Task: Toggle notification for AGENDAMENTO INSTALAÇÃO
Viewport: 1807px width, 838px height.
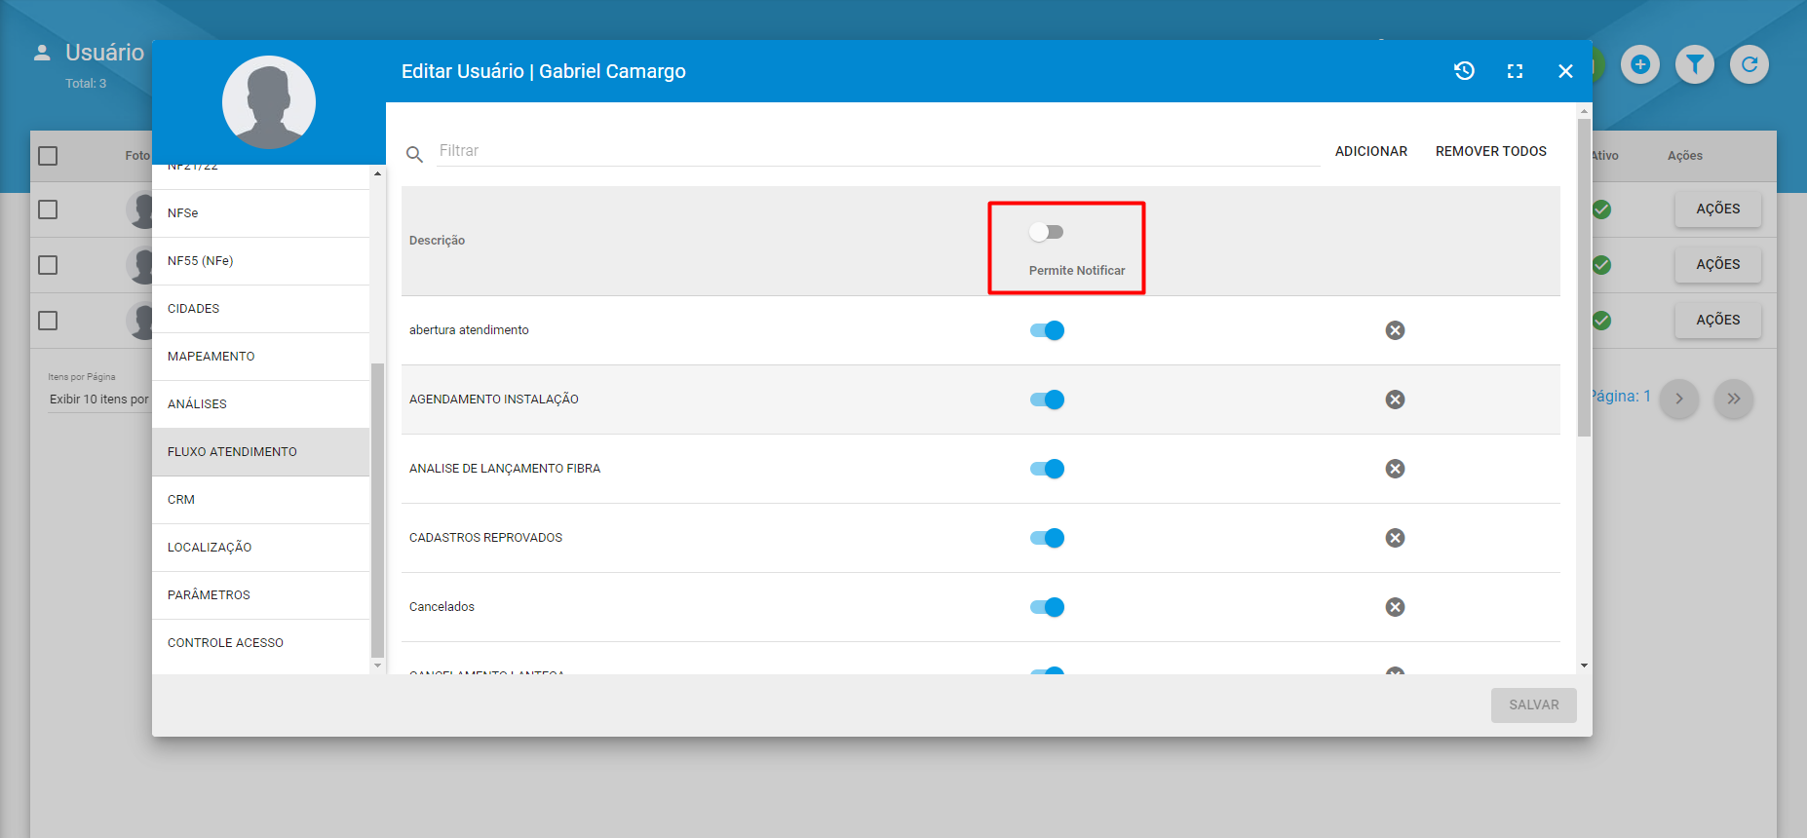Action: (1047, 400)
